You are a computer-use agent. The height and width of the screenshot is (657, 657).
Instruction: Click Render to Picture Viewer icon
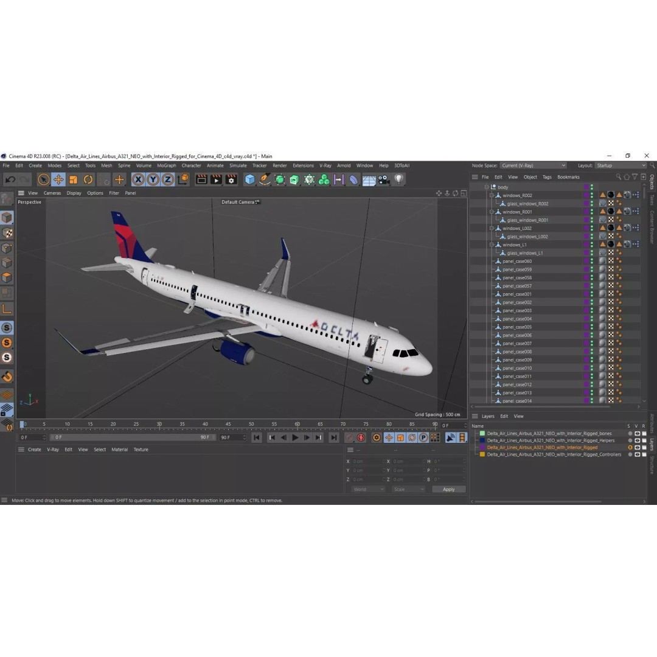pyautogui.click(x=216, y=179)
